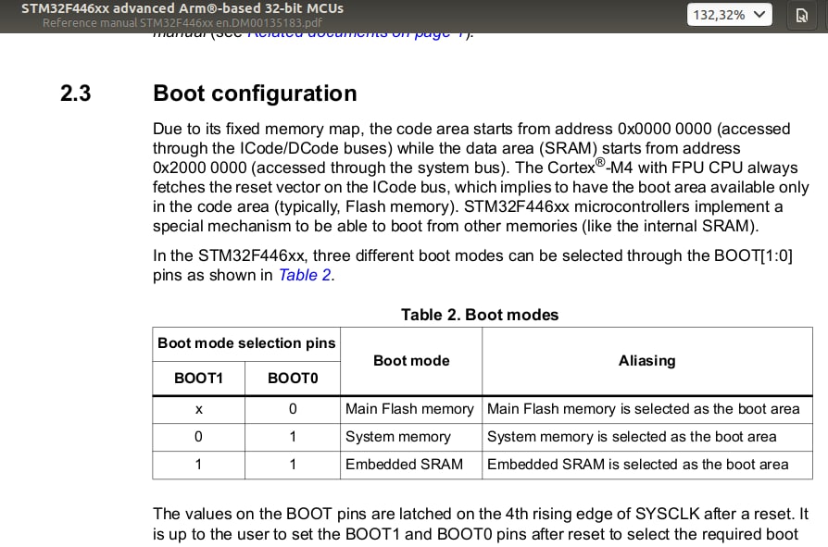Image resolution: width=828 pixels, height=547 pixels.
Task: Open the 132,32% zoom level dropdown
Action: point(729,14)
